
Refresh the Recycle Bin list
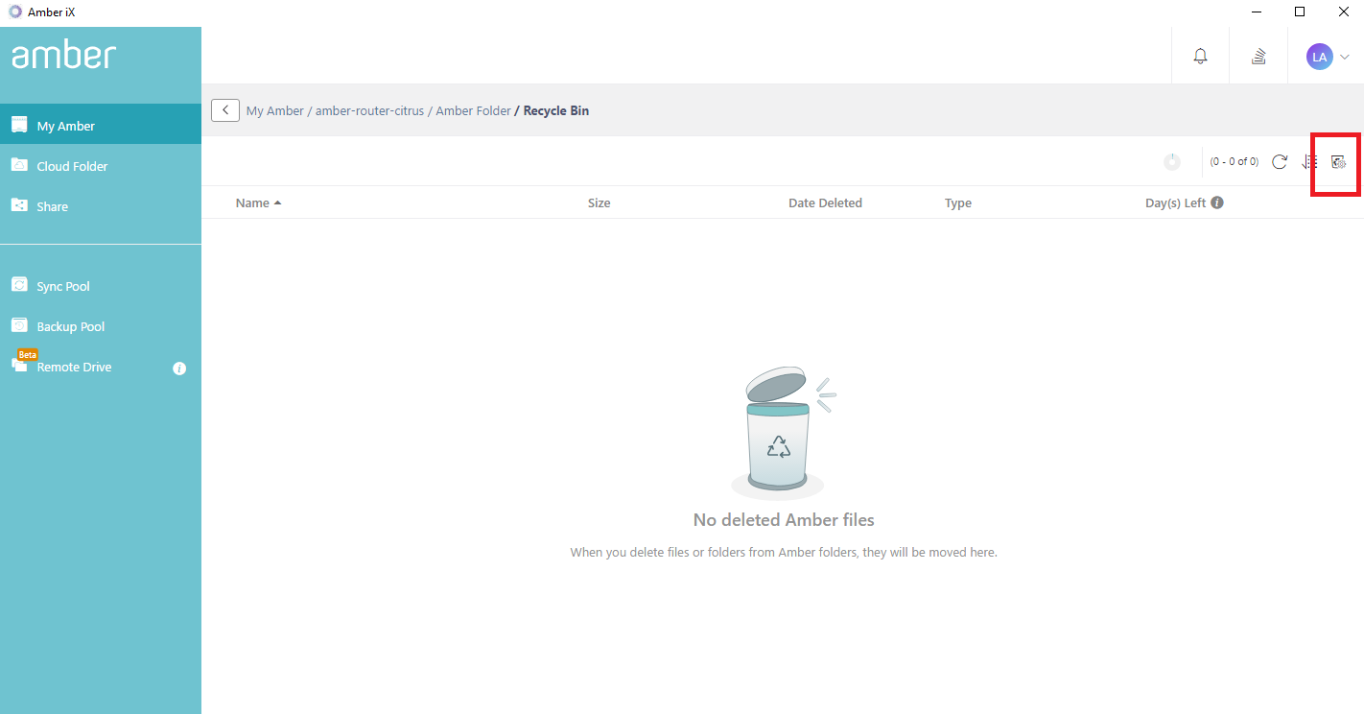(1279, 161)
